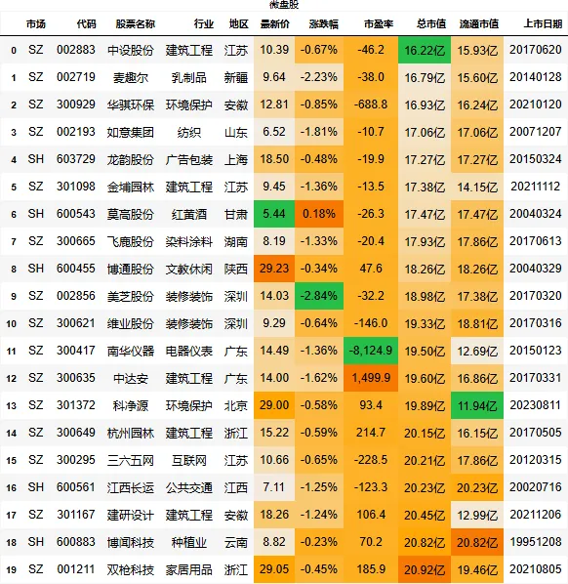The height and width of the screenshot is (584, 568).
Task: Select stock name 维业股份
Action: point(131,323)
